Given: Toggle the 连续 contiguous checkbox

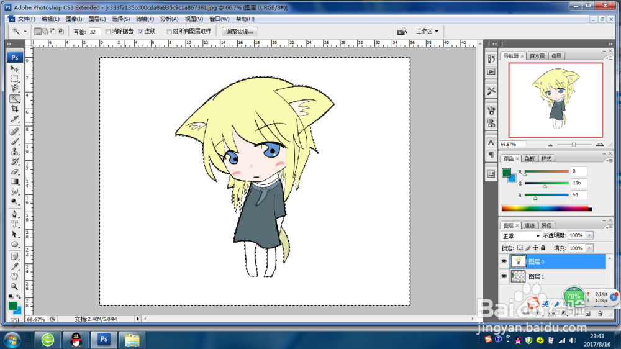Looking at the screenshot, I should [x=140, y=31].
